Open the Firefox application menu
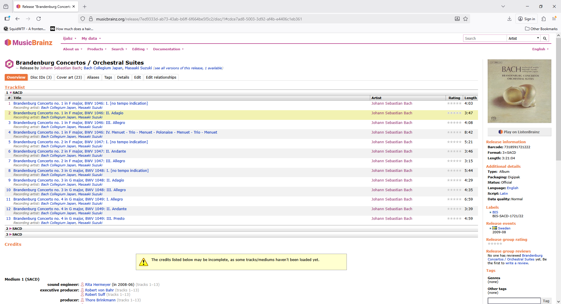The height and width of the screenshot is (304, 561). coord(554,19)
